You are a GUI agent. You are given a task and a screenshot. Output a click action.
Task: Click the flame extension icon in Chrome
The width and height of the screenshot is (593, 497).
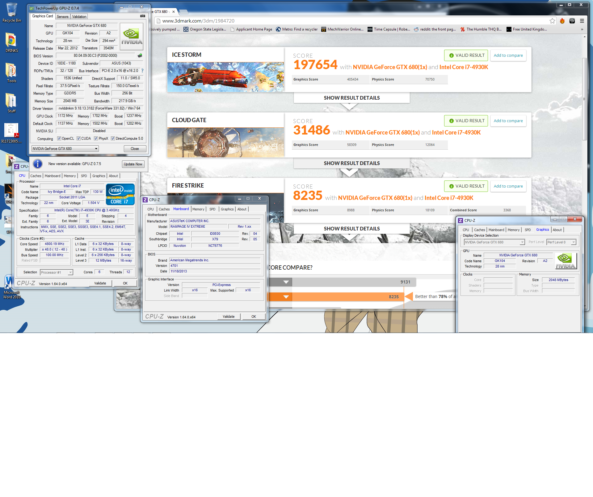pos(562,21)
